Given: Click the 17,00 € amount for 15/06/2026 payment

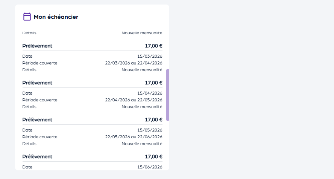Looking at the screenshot, I should tap(153, 157).
